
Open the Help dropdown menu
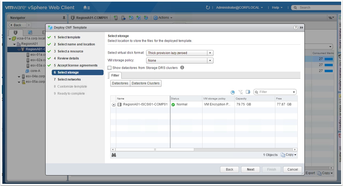[277, 8]
